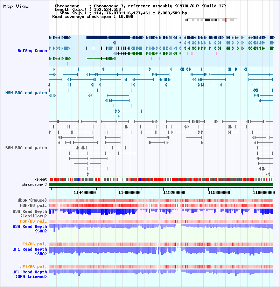
Task: Click the blue MSM capillary read depth histogram
Action: (161, 212)
